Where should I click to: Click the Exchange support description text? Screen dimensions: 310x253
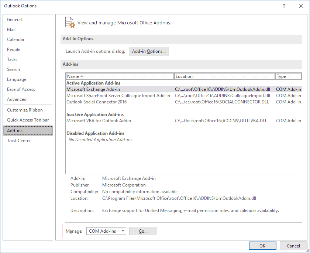click(190, 211)
